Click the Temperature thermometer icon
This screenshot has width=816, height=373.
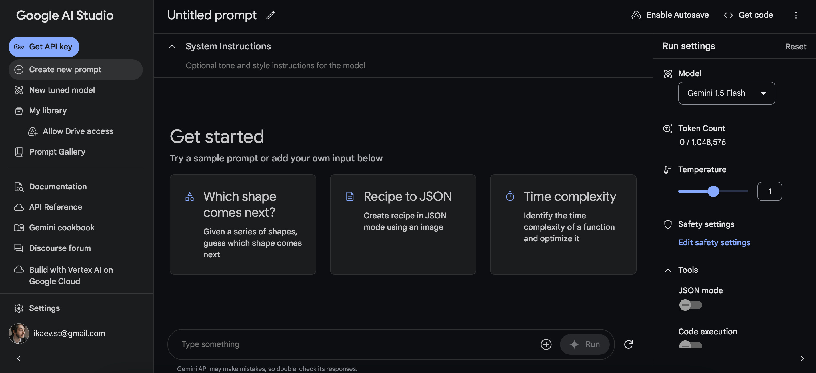tap(668, 170)
